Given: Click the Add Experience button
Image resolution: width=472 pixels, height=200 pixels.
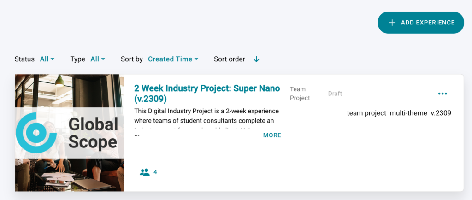Looking at the screenshot, I should pyautogui.click(x=420, y=23).
